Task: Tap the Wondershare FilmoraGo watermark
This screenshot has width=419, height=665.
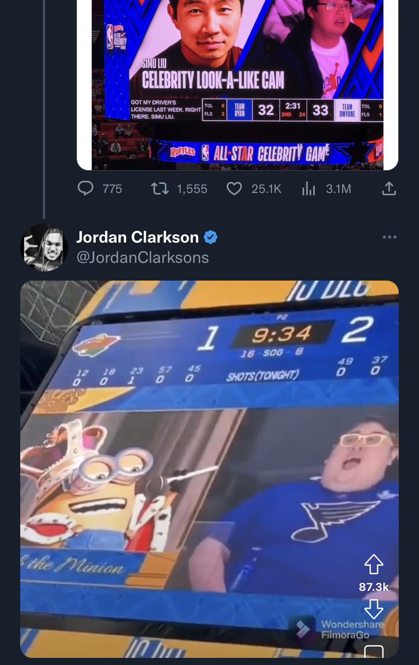Action: point(340,629)
